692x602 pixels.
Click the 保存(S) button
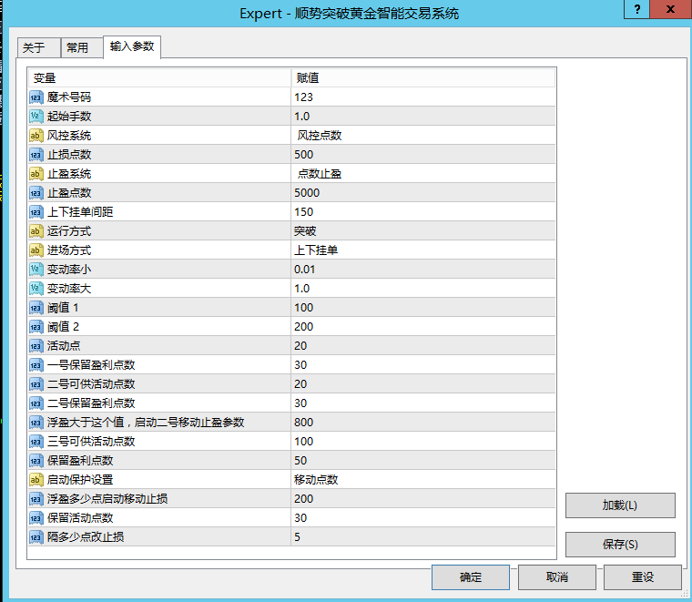click(620, 545)
